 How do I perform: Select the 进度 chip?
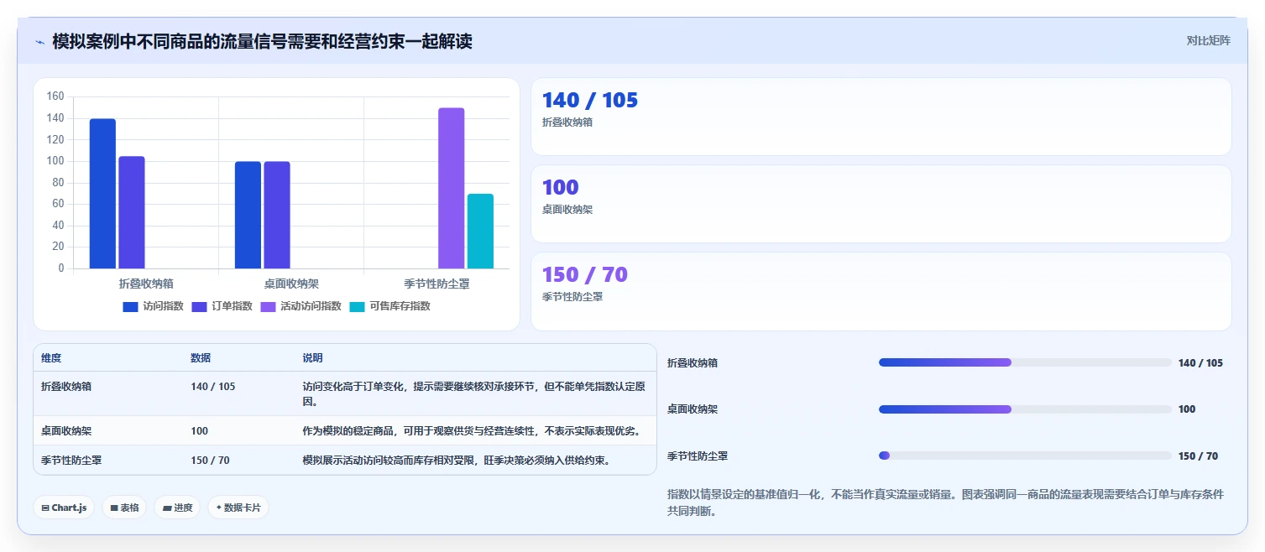pos(177,508)
